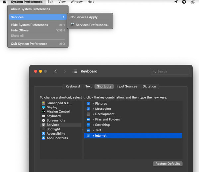
Task: Click the Spotlight magnifier sidebar icon
Action: 43,129
